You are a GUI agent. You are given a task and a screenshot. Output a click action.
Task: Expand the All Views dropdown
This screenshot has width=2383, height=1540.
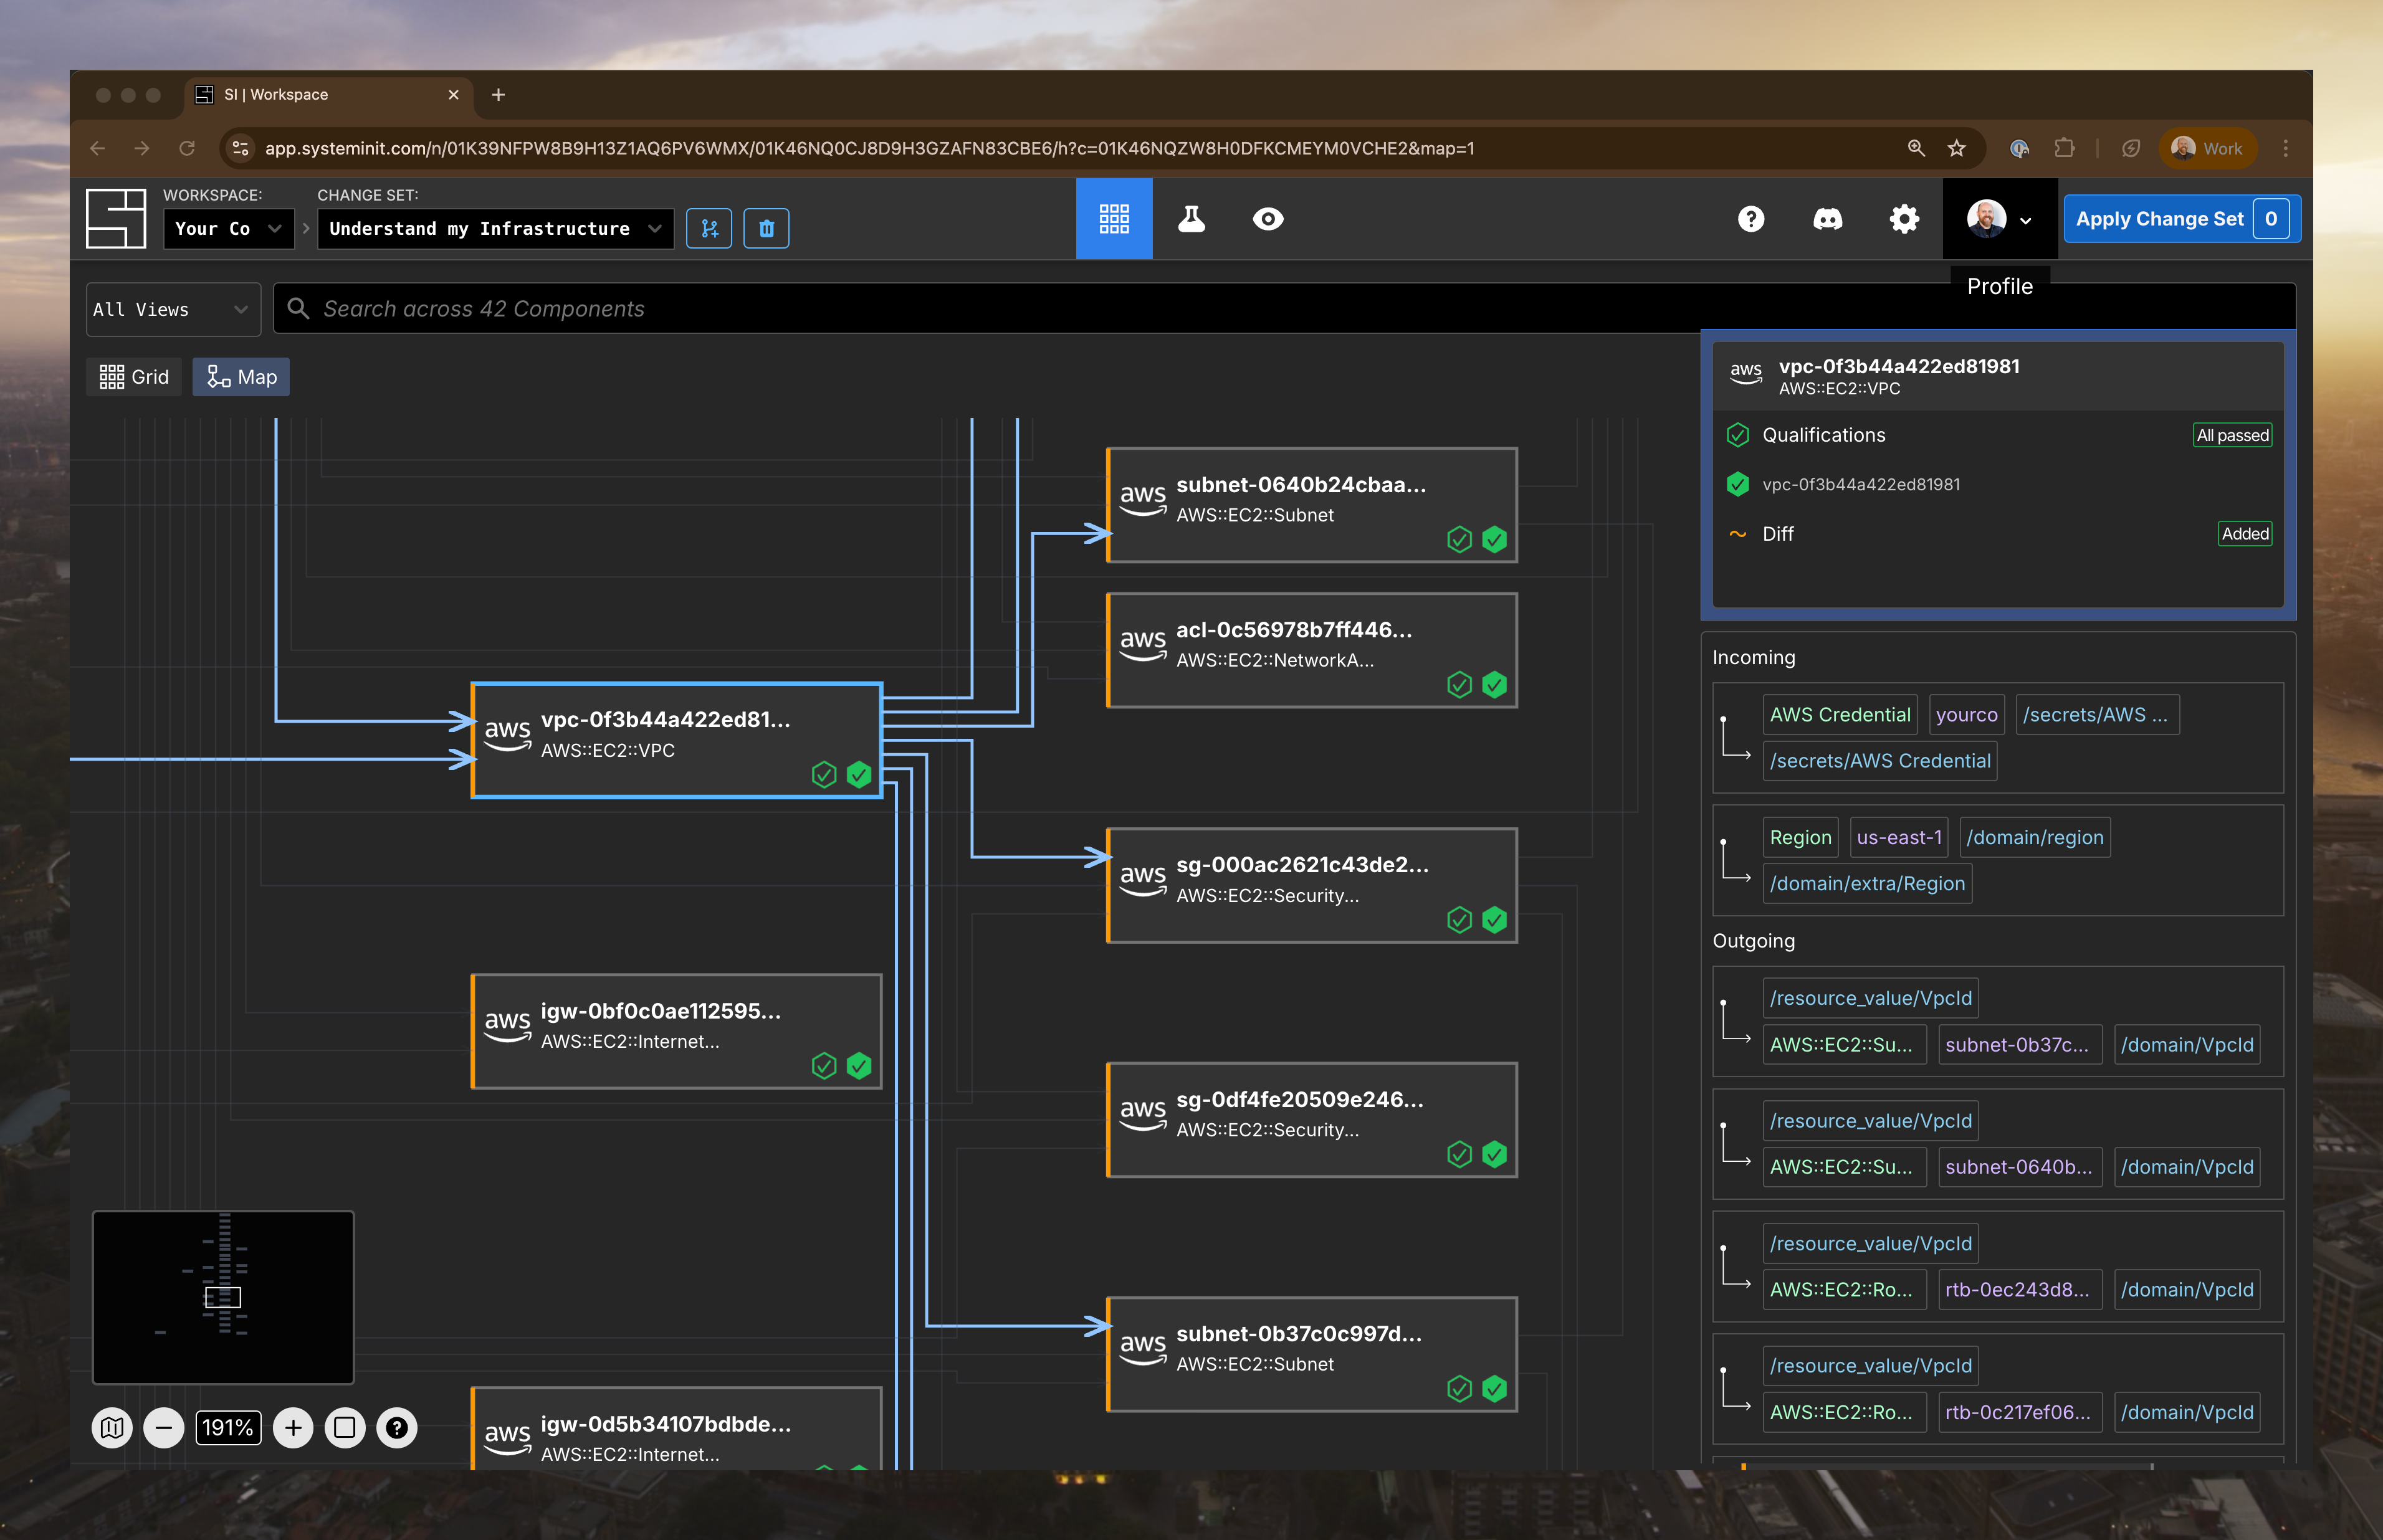171,310
